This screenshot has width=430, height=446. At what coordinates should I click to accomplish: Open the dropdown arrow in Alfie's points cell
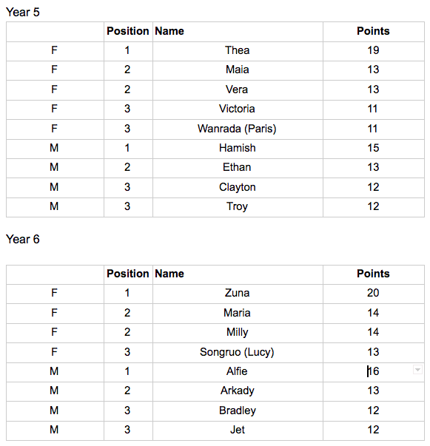pos(417,370)
